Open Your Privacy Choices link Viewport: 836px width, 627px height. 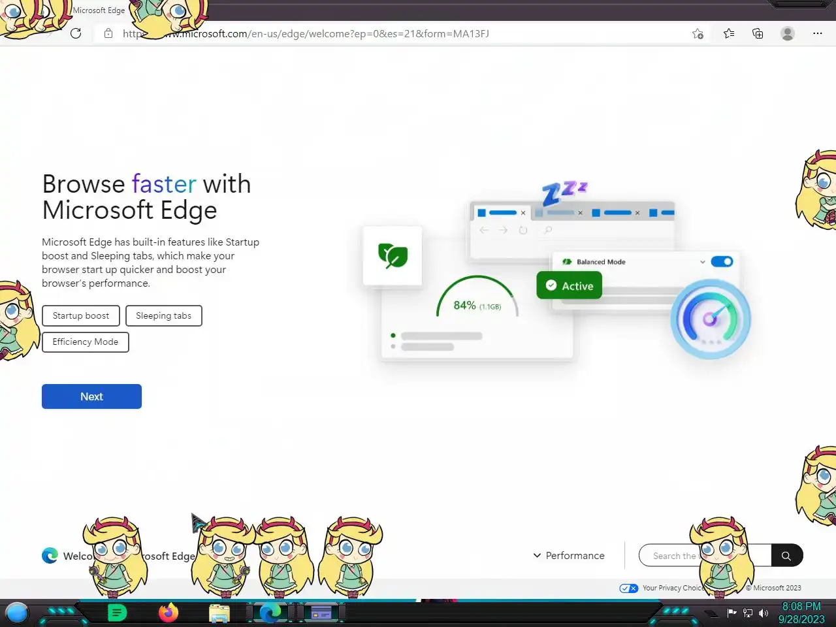click(673, 588)
